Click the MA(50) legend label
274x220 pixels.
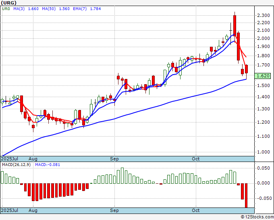(x=49, y=9)
